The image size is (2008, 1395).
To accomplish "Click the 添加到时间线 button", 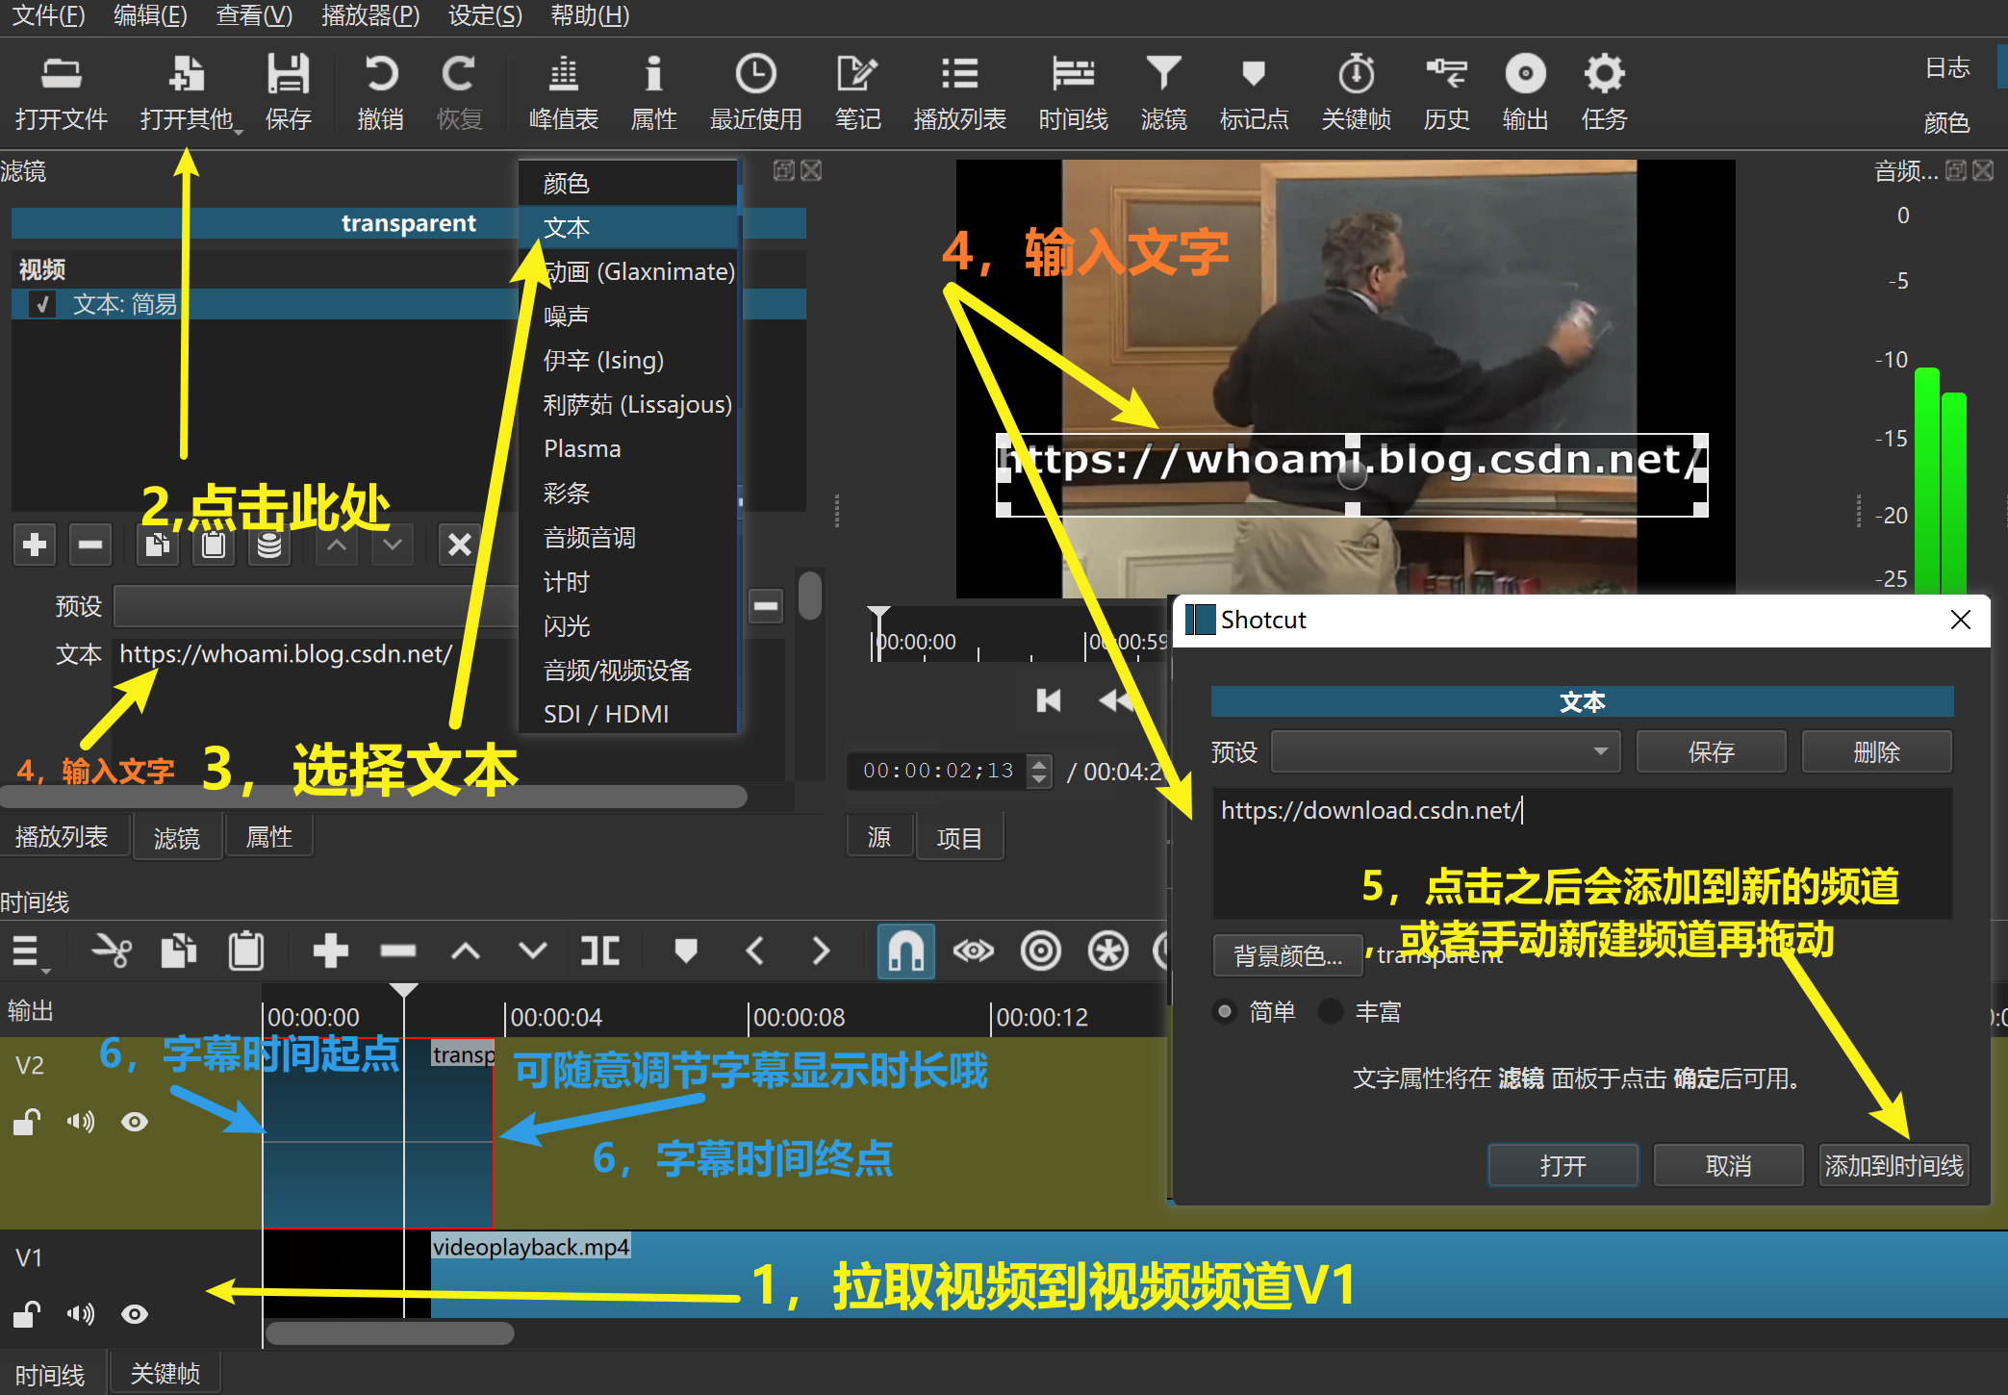I will (x=1893, y=1166).
